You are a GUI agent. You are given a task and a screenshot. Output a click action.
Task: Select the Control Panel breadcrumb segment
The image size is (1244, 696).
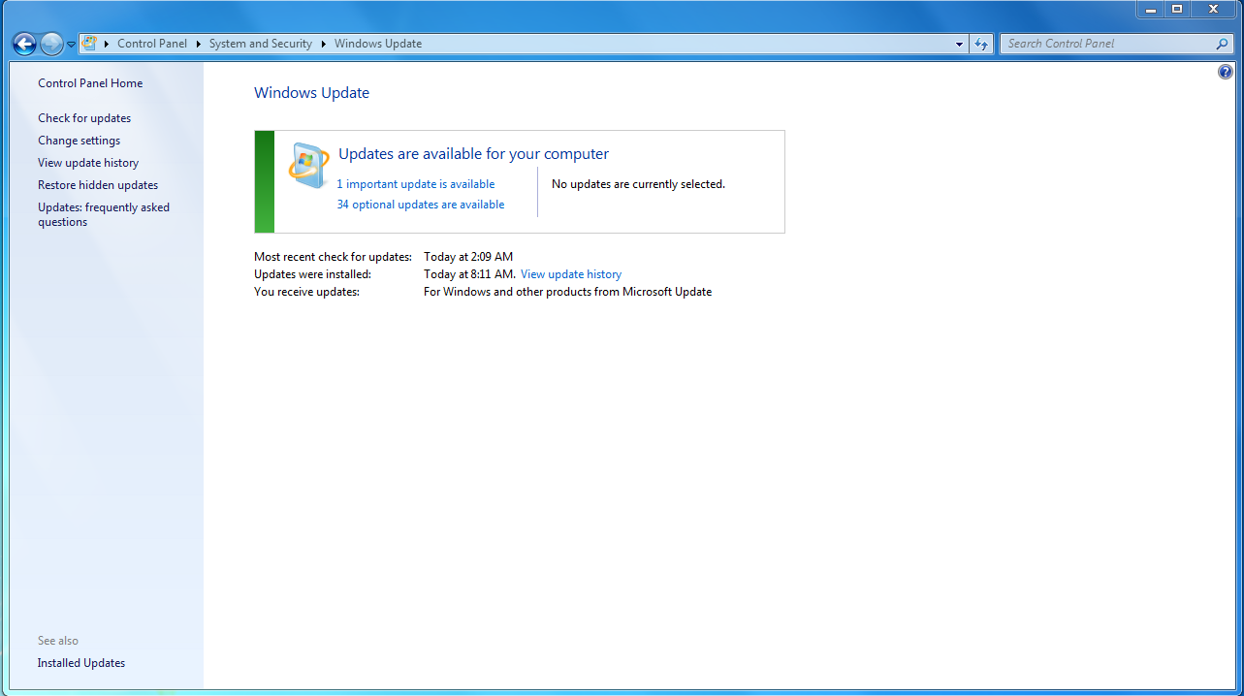click(152, 44)
